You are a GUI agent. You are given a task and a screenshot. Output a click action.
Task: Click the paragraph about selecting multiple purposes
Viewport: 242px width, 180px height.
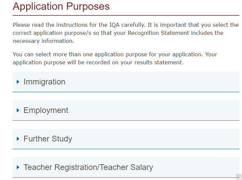(x=115, y=58)
